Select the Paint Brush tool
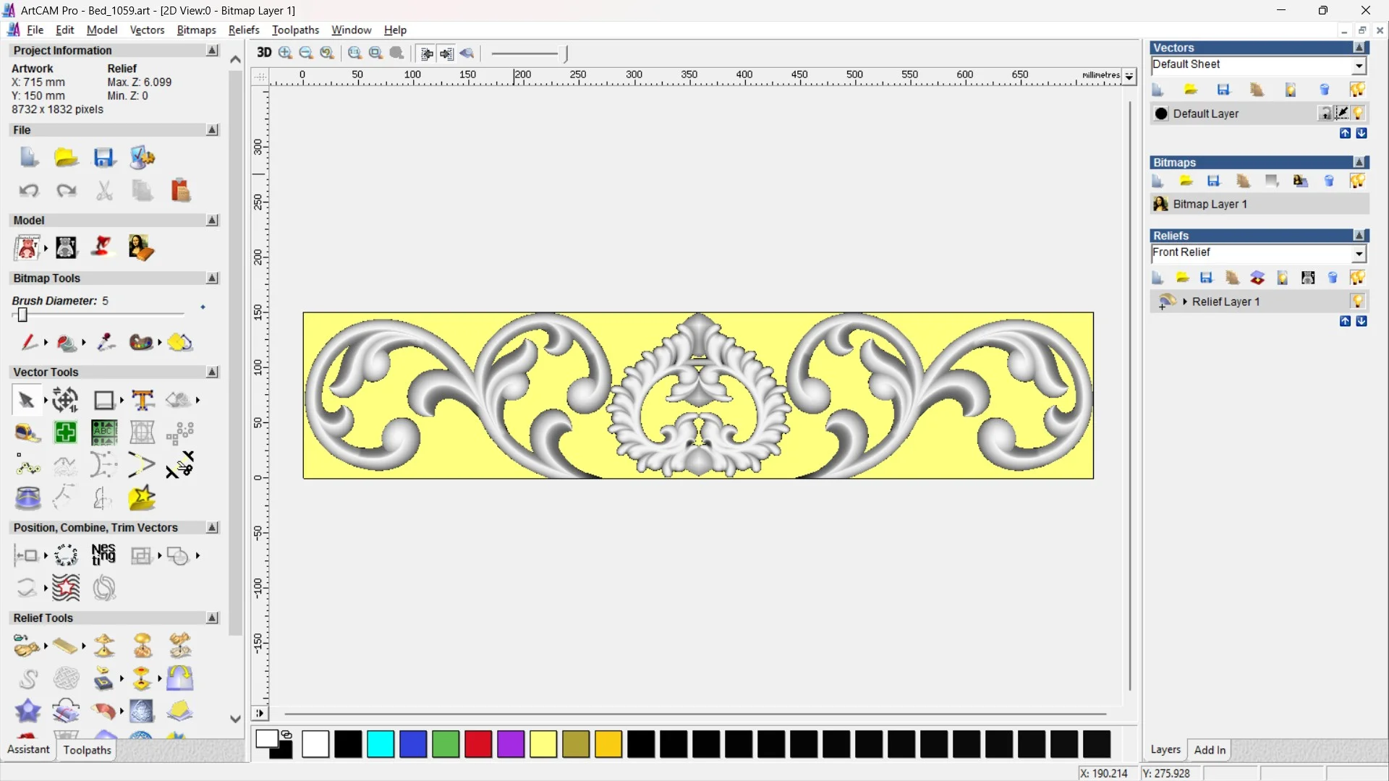Image resolution: width=1389 pixels, height=781 pixels. click(28, 342)
